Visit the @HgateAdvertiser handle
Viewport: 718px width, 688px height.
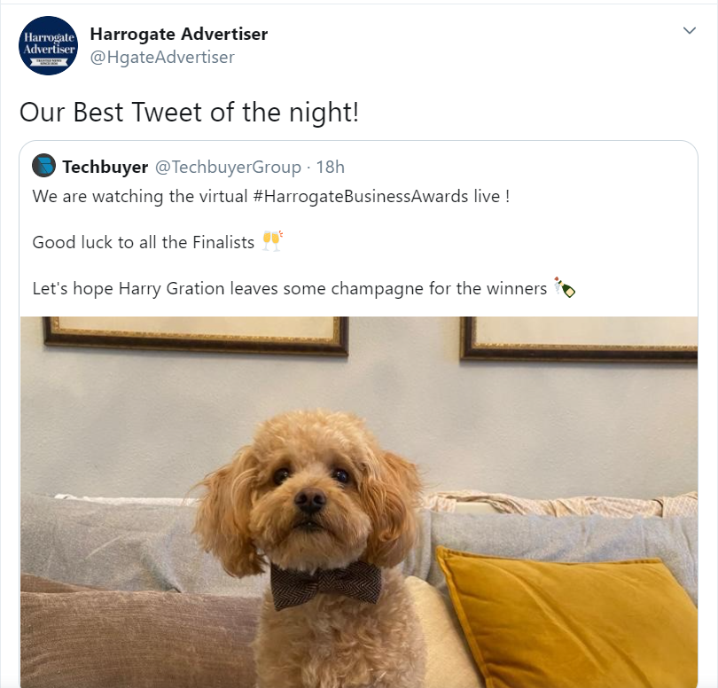[162, 58]
